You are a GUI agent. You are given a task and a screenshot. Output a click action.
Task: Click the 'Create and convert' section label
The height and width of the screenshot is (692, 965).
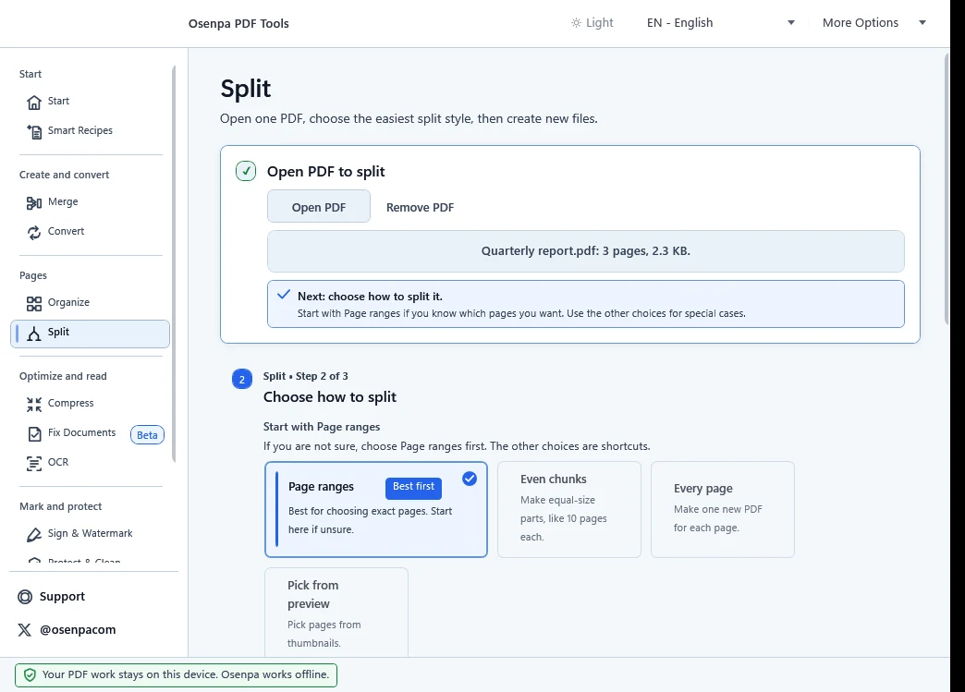64,175
